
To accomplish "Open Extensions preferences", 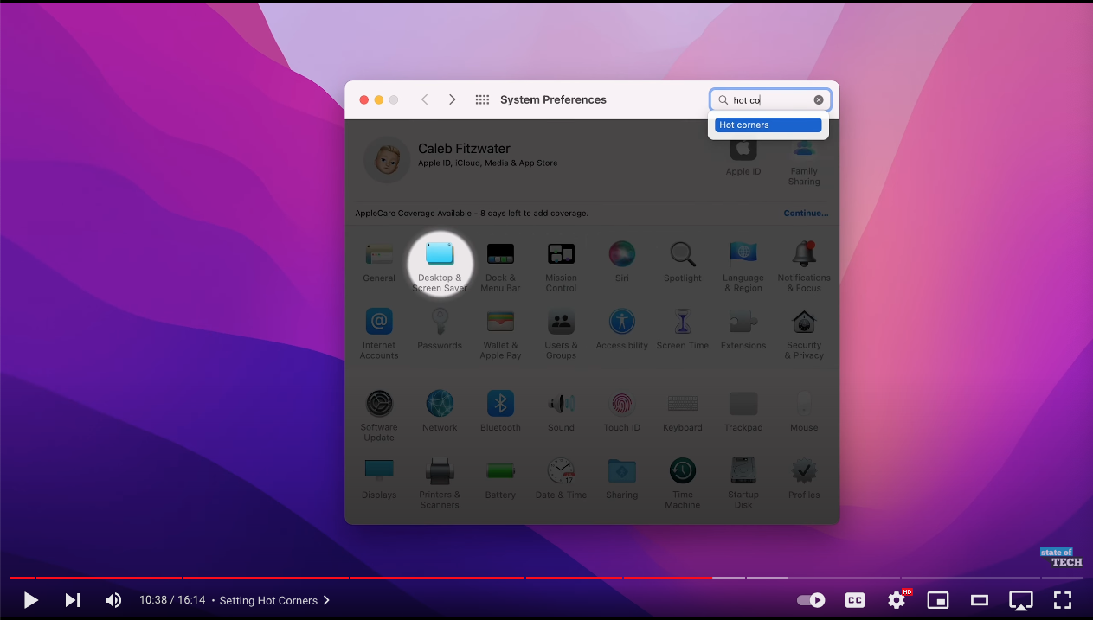I will [743, 322].
